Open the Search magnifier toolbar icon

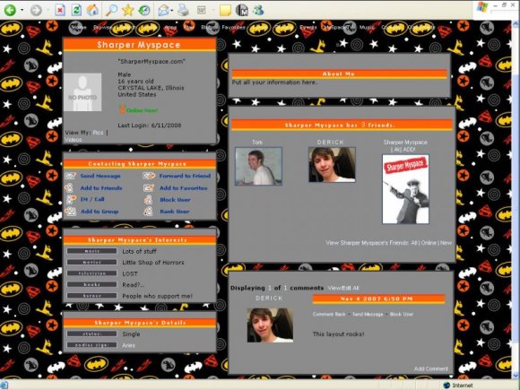[x=111, y=10]
